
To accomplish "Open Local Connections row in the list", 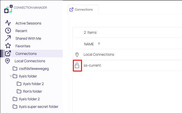I will pos(99,55).
